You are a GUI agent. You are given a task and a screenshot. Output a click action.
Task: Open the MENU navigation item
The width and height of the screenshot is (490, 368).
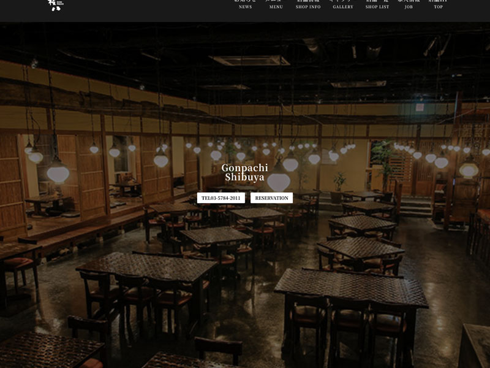[x=276, y=4]
